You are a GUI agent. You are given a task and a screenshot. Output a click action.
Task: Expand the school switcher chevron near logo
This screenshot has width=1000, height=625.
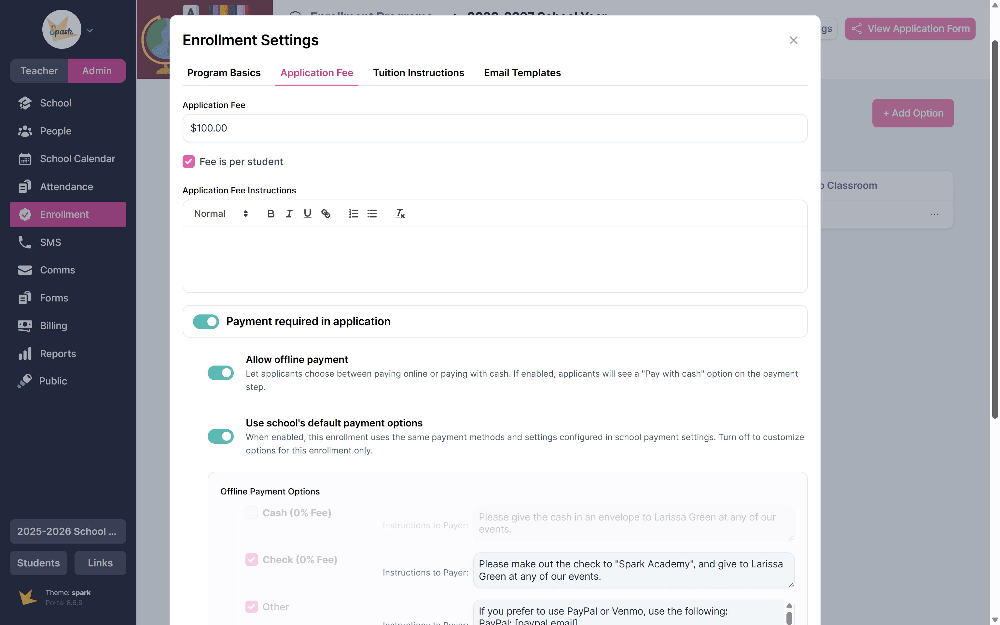coord(90,30)
